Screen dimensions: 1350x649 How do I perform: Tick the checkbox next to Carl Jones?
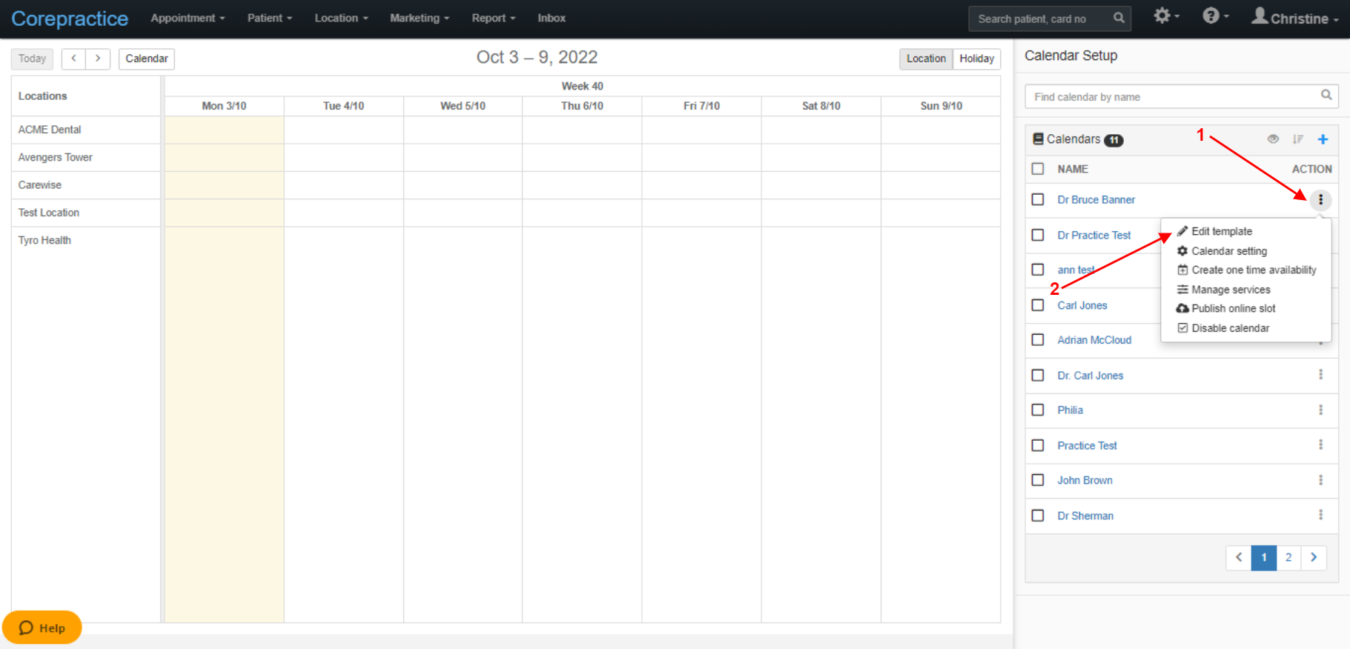[1038, 304]
